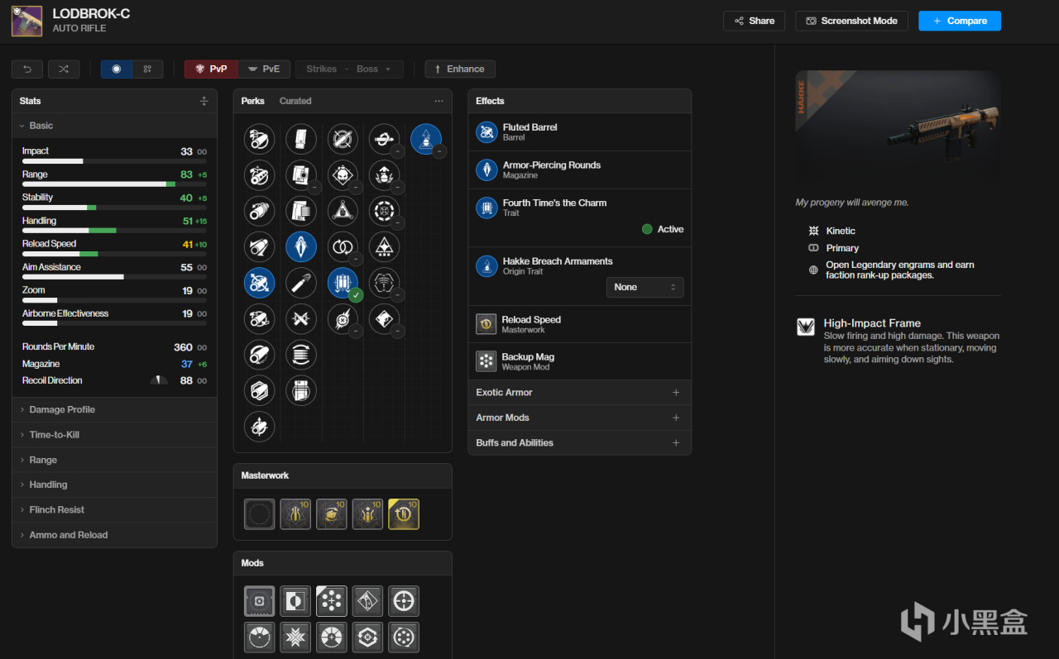
Task: Click the LODBROK-C weapon icon in header
Action: tap(27, 21)
